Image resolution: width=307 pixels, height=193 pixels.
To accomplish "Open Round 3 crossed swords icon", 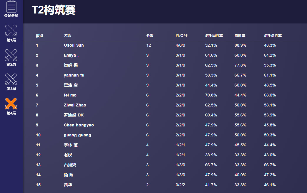I will [11, 79].
